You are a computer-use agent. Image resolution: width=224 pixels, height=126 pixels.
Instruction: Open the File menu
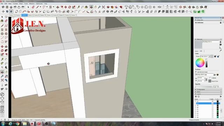click(2, 4)
